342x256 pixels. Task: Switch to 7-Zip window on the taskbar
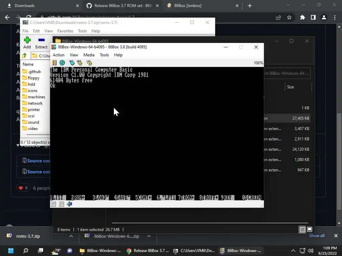tap(194, 251)
